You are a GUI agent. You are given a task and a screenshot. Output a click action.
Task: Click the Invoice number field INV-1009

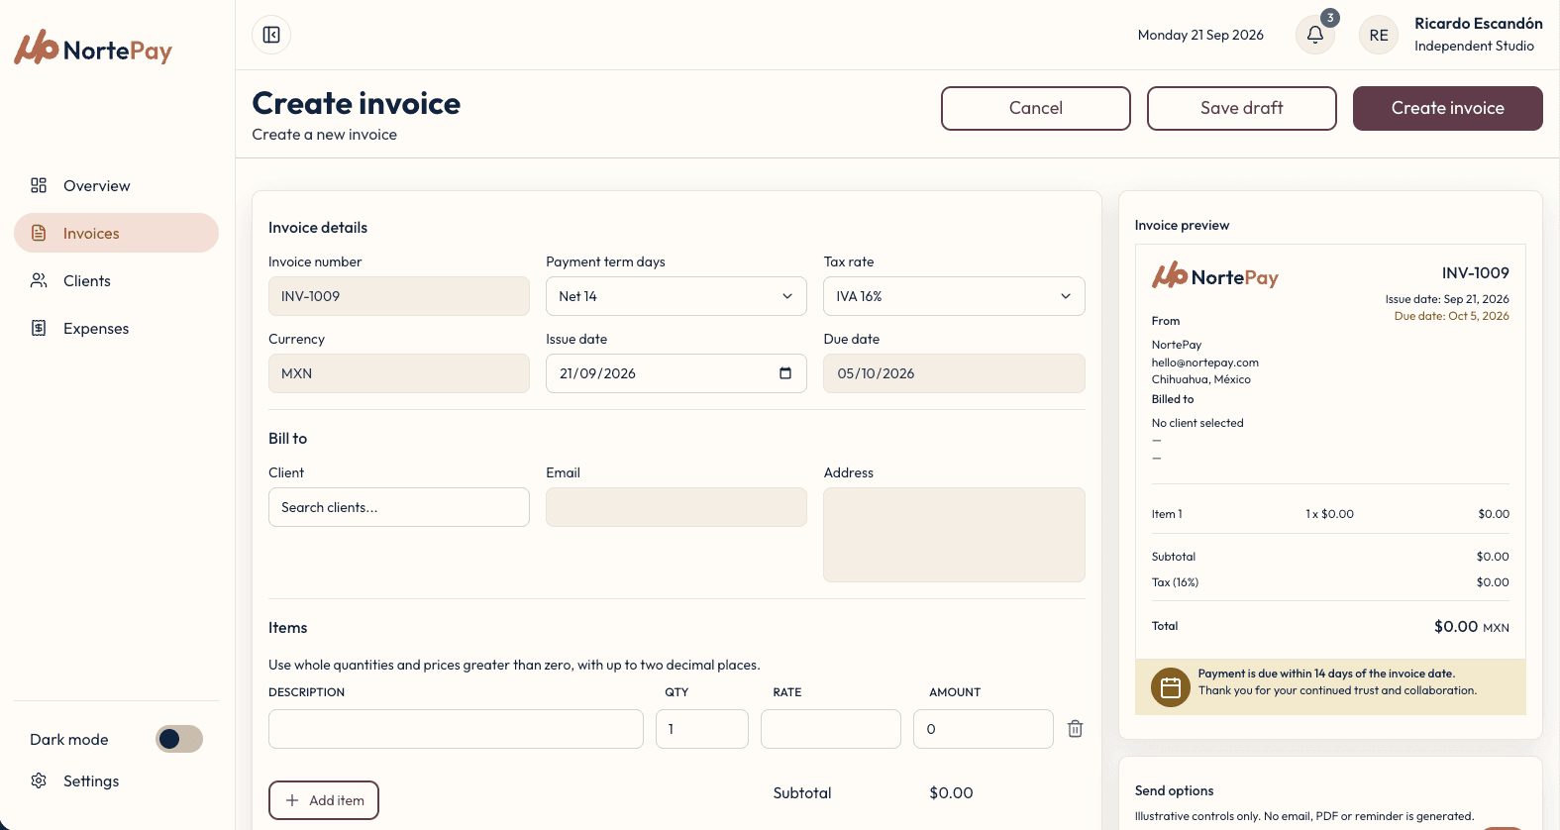[399, 296]
